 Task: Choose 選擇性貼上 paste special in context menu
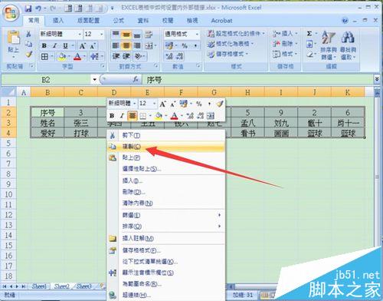click(x=166, y=169)
